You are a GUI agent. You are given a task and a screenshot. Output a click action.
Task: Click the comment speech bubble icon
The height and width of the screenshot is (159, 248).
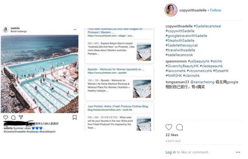(x=179, y=127)
